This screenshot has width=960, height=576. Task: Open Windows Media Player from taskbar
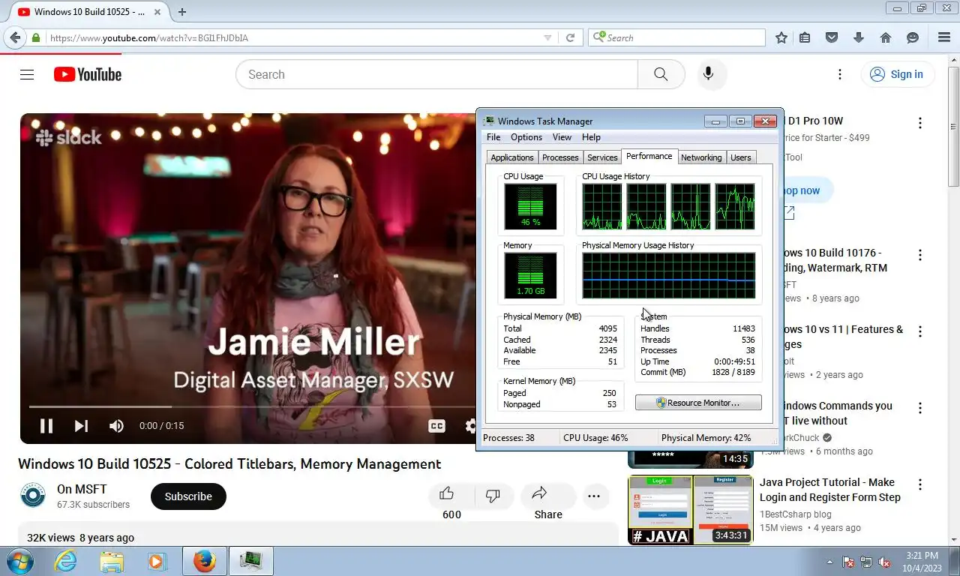point(157,561)
